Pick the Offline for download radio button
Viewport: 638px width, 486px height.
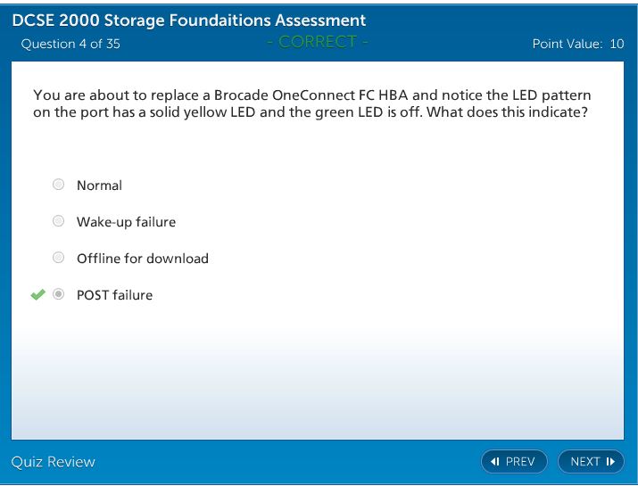pyautogui.click(x=59, y=258)
